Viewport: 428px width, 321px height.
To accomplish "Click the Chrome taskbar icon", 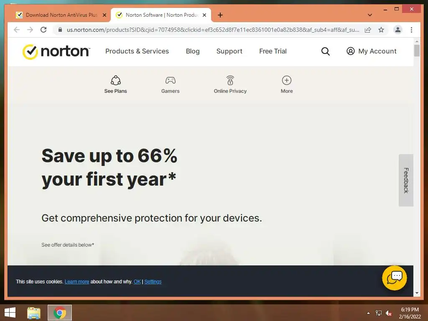I will [x=60, y=313].
